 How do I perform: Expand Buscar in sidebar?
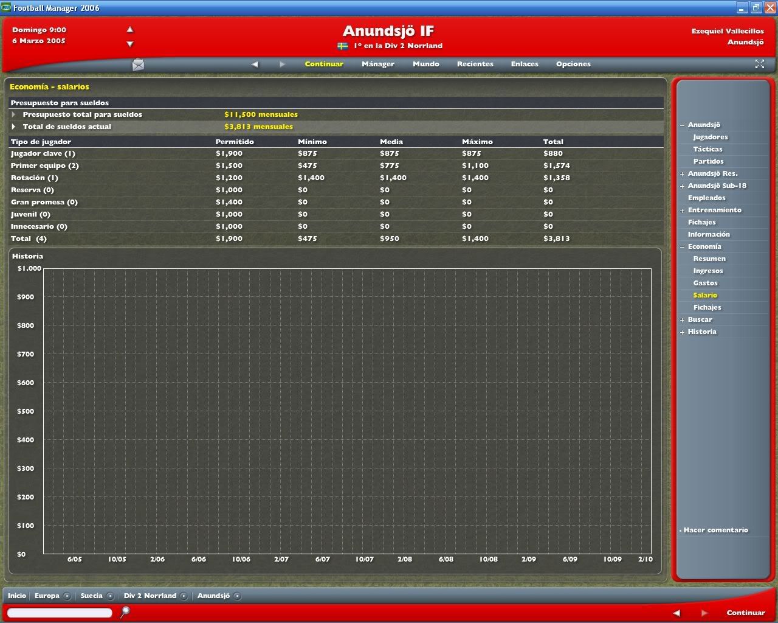tap(682, 320)
